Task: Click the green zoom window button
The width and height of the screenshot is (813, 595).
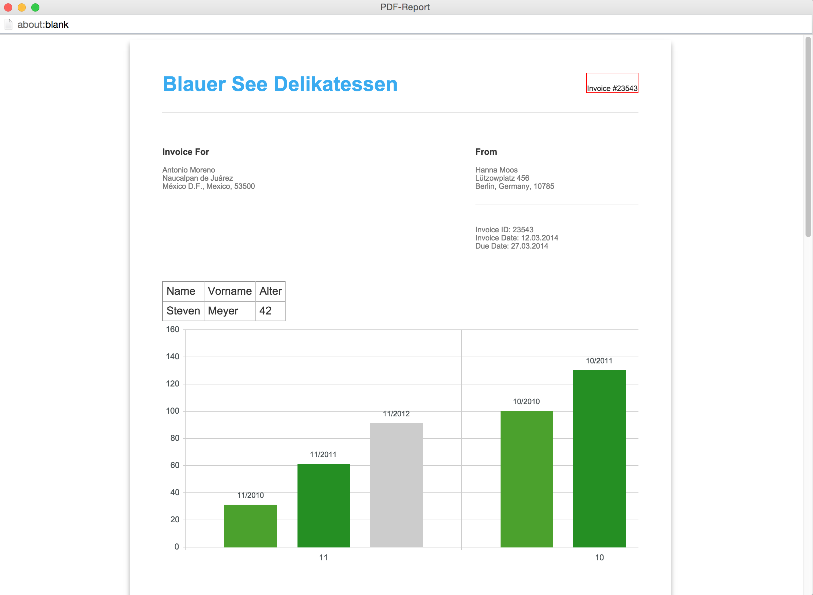Action: (x=35, y=7)
